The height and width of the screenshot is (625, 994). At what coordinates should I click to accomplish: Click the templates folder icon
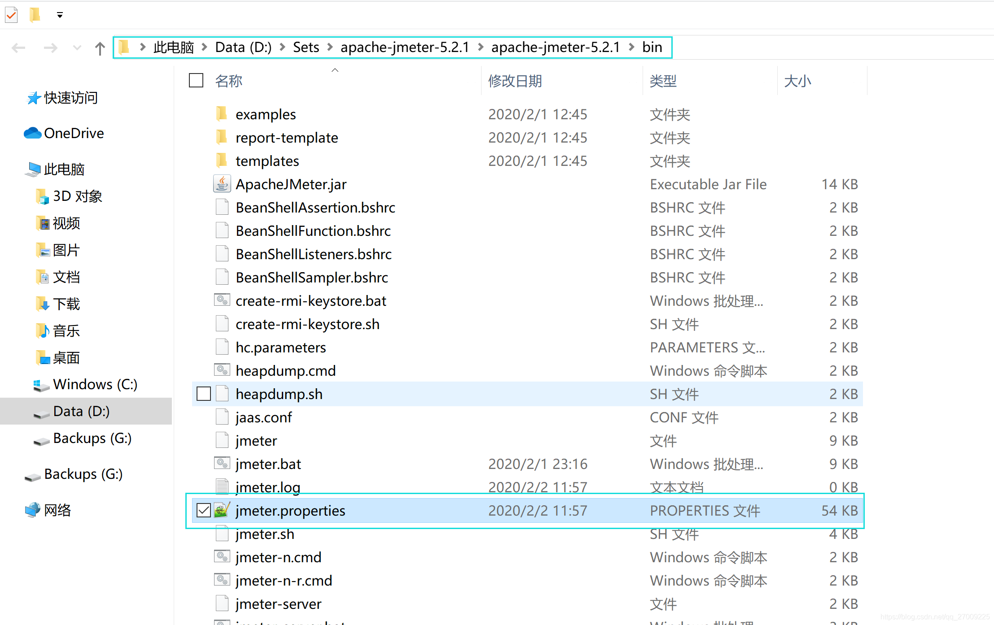[x=222, y=161]
